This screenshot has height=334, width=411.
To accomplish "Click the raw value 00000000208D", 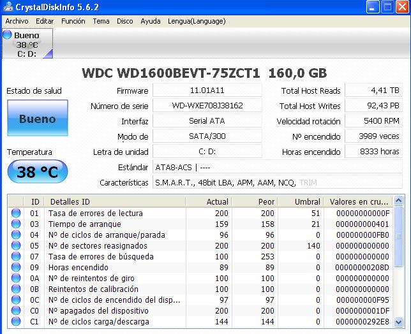I will click(362, 268).
